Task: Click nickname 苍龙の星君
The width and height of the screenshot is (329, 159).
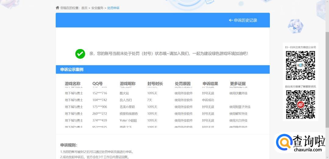Action: tap(127, 107)
